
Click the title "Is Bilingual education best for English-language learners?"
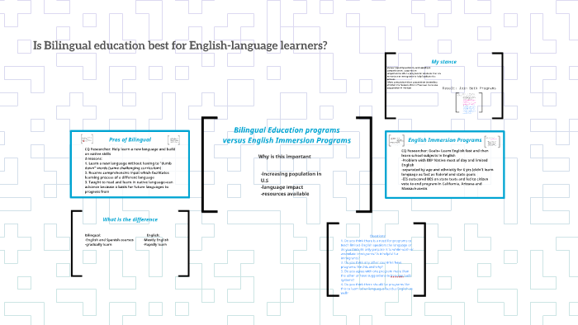tap(180, 45)
